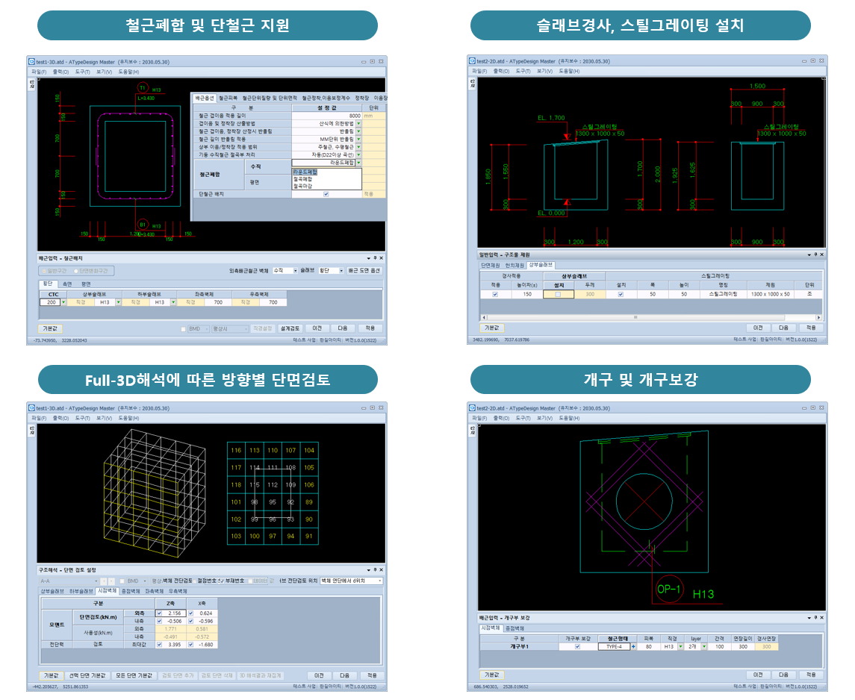Click the 1300 x 1000 x 50 제원 cell
The height and width of the screenshot is (700, 855).
coord(770,294)
